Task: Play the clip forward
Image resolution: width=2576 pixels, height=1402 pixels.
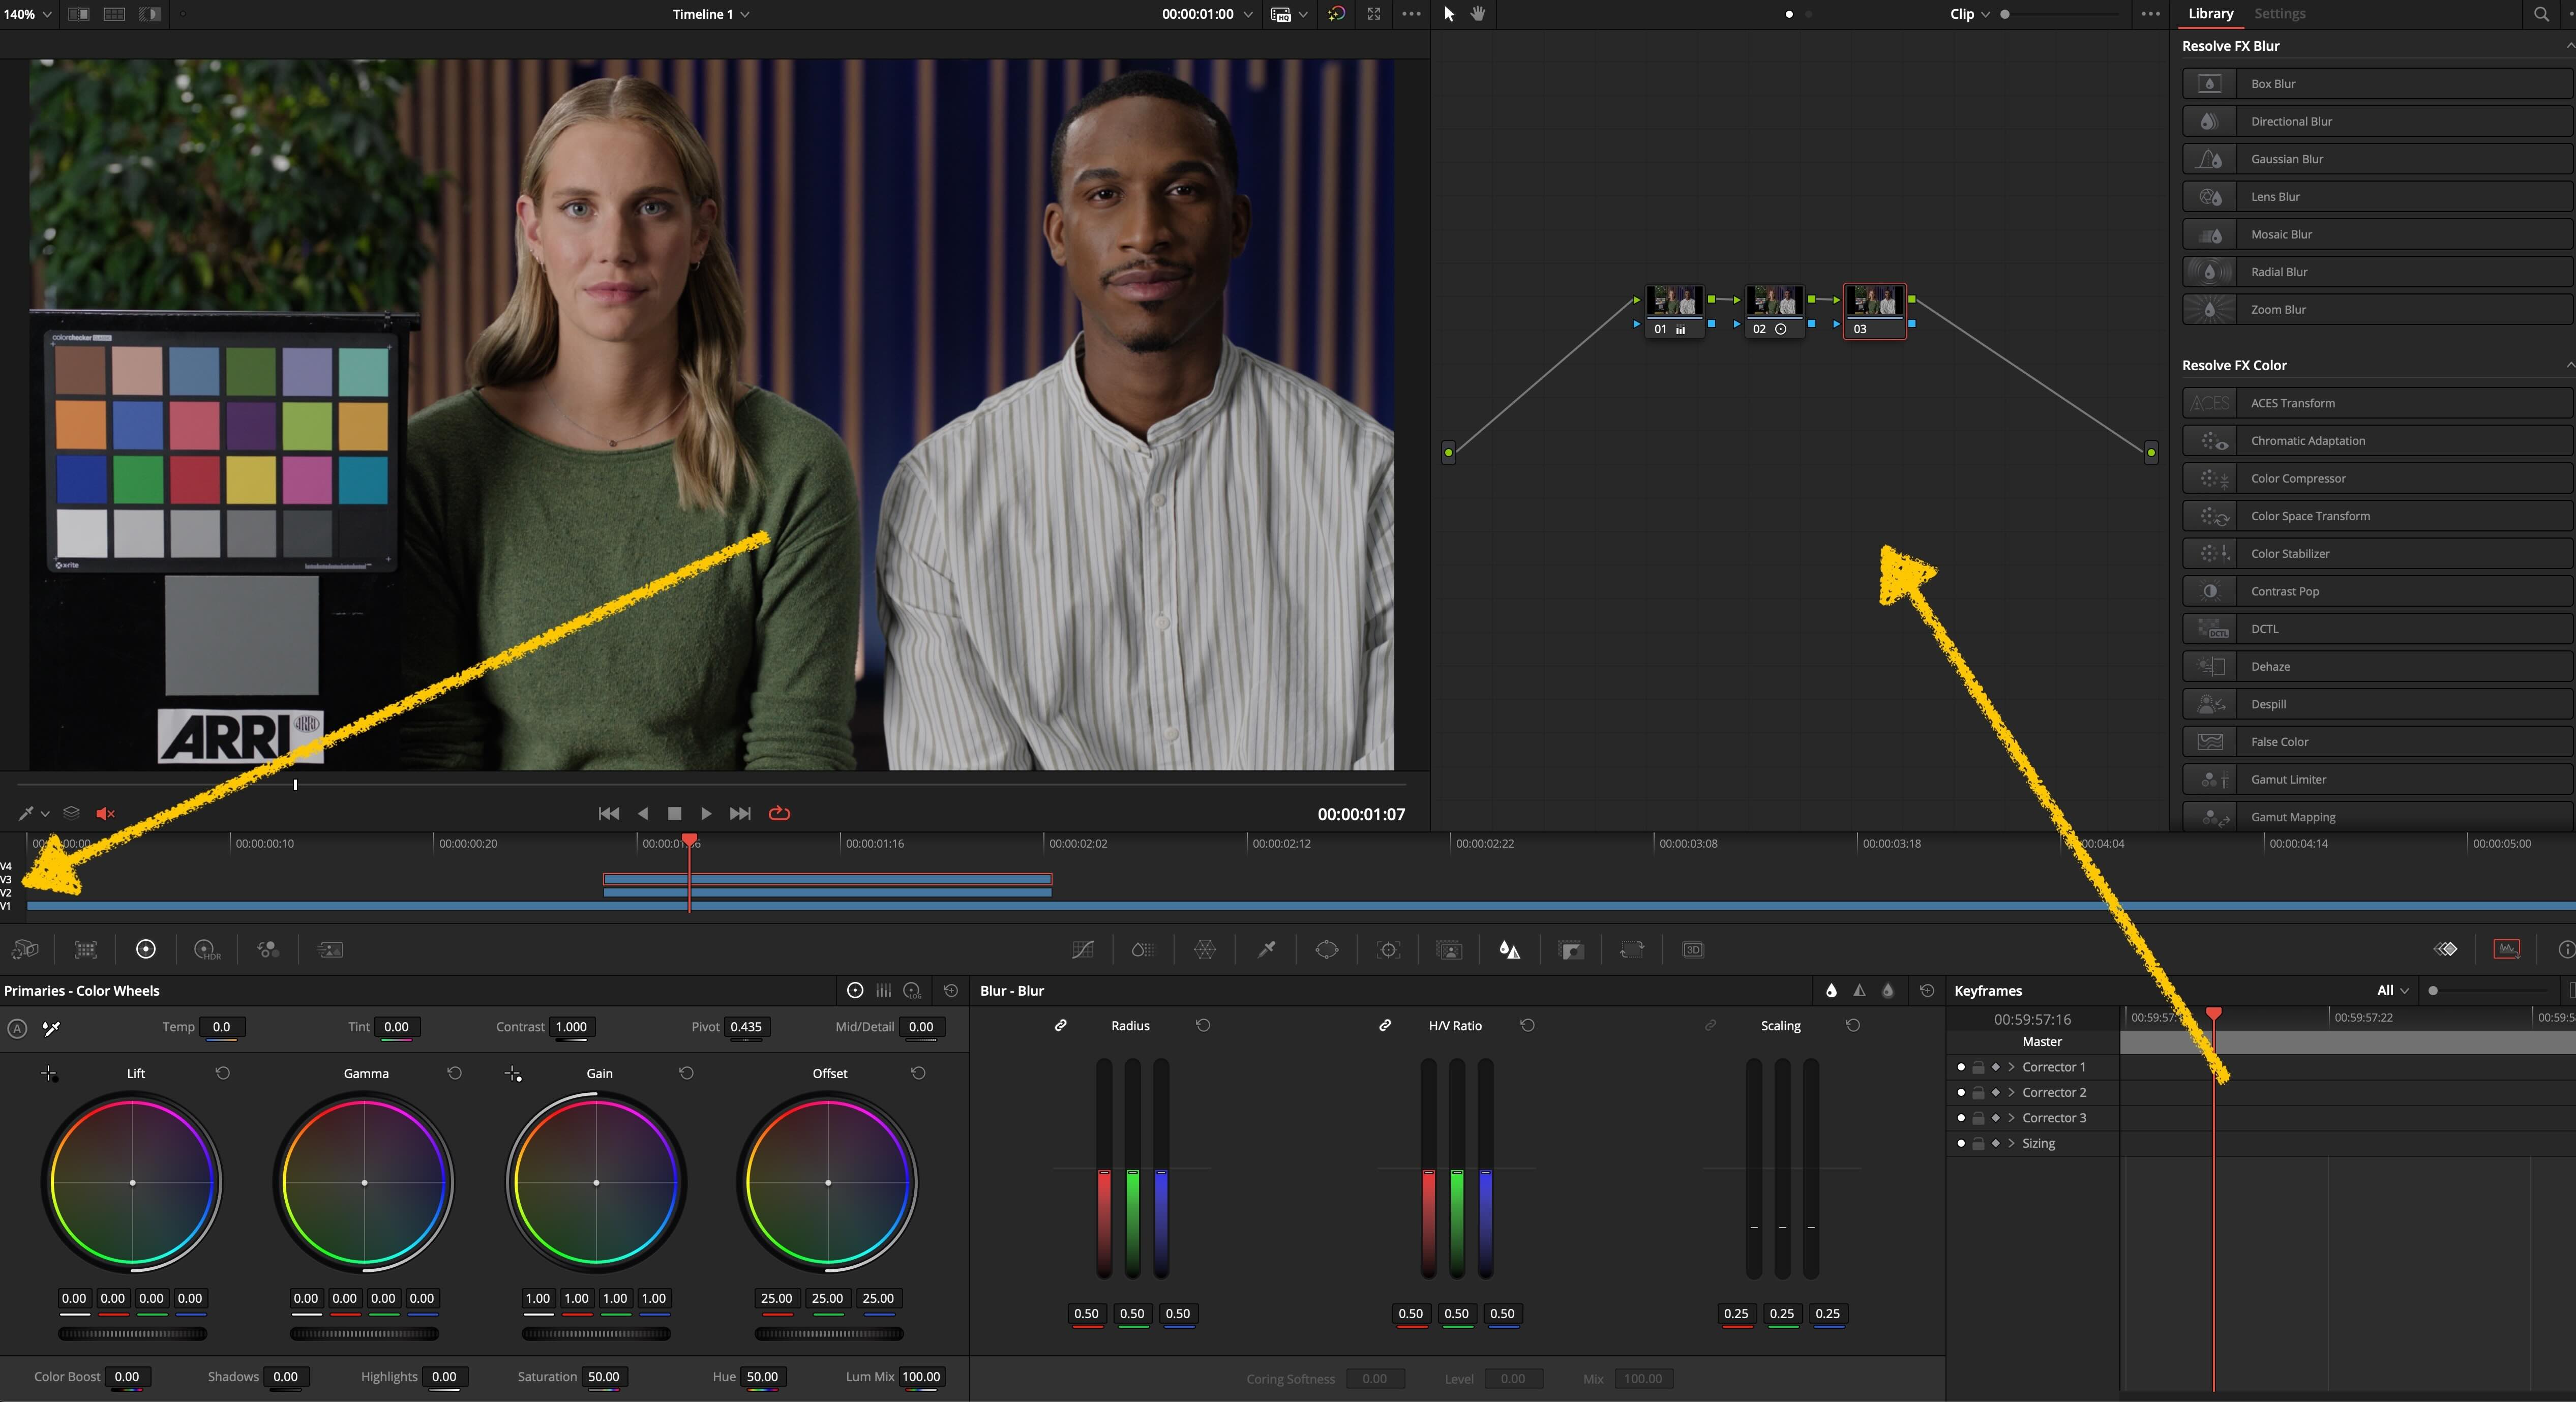Action: point(706,813)
